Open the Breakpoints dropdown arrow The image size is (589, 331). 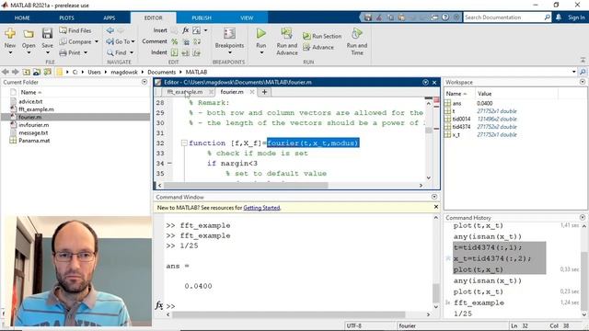[229, 53]
